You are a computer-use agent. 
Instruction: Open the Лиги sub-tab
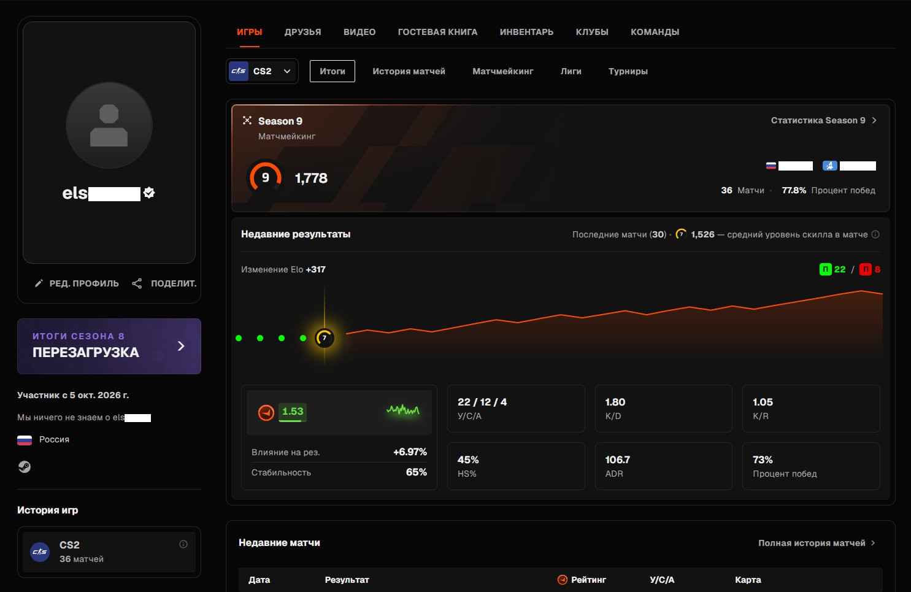pyautogui.click(x=571, y=71)
